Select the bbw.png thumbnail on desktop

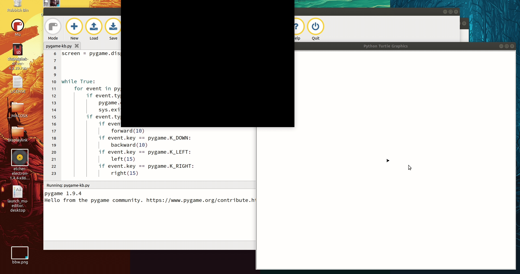click(20, 255)
